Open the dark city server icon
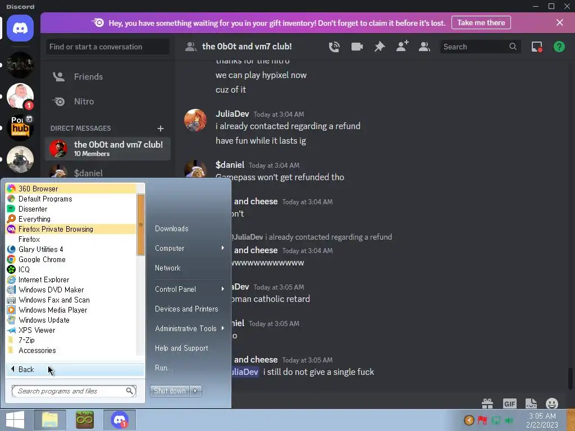575x431 pixels. click(20, 65)
